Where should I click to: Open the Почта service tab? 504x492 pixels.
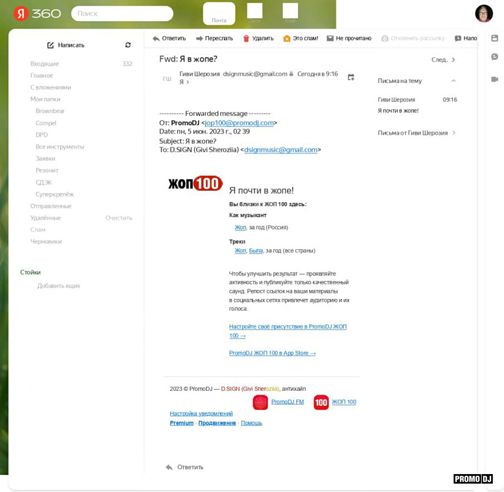(x=219, y=14)
